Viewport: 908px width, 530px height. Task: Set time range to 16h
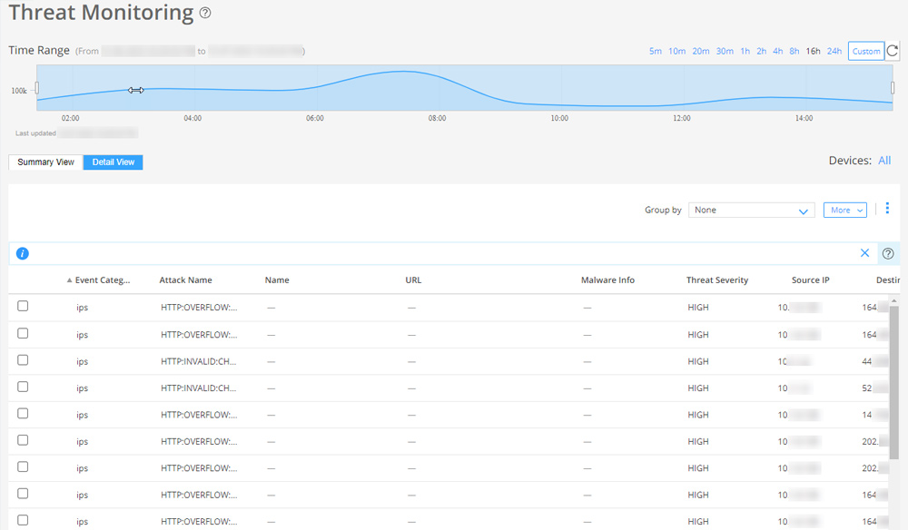813,52
